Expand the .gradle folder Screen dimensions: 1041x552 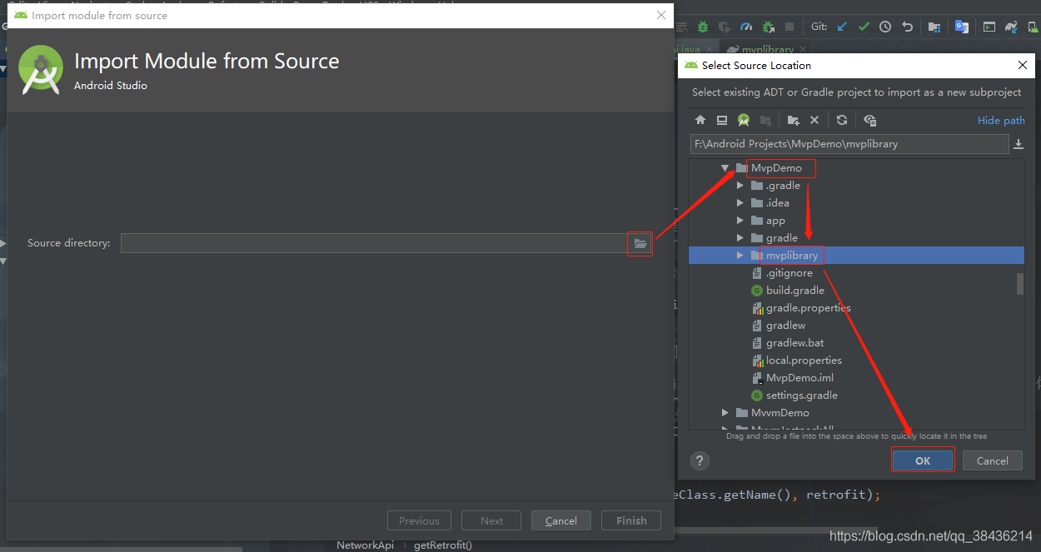pyautogui.click(x=740, y=186)
